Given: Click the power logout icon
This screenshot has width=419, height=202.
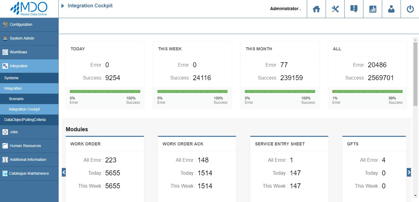Looking at the screenshot, I should click(410, 9).
